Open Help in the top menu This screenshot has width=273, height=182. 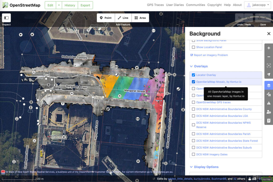[227, 5]
